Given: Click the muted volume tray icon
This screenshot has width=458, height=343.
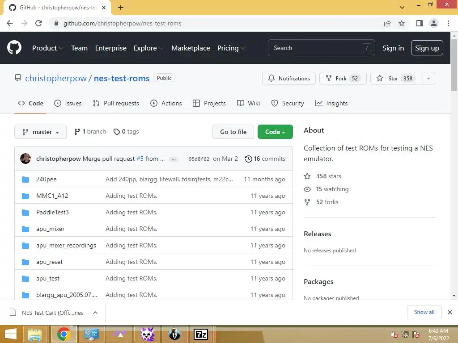Looking at the screenshot, I should [394, 335].
